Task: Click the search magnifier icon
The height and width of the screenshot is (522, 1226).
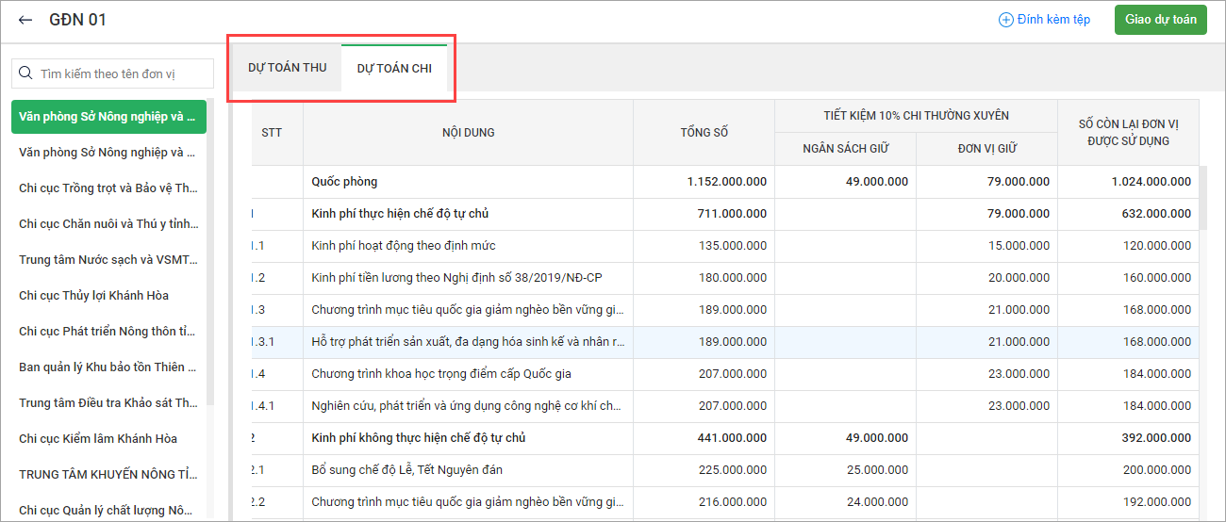Action: [x=26, y=73]
